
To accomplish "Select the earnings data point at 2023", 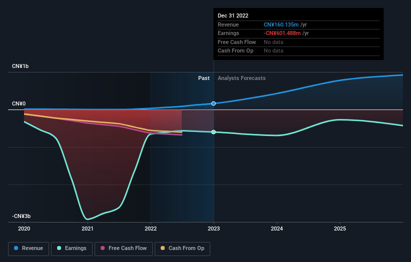I will coord(214,132).
